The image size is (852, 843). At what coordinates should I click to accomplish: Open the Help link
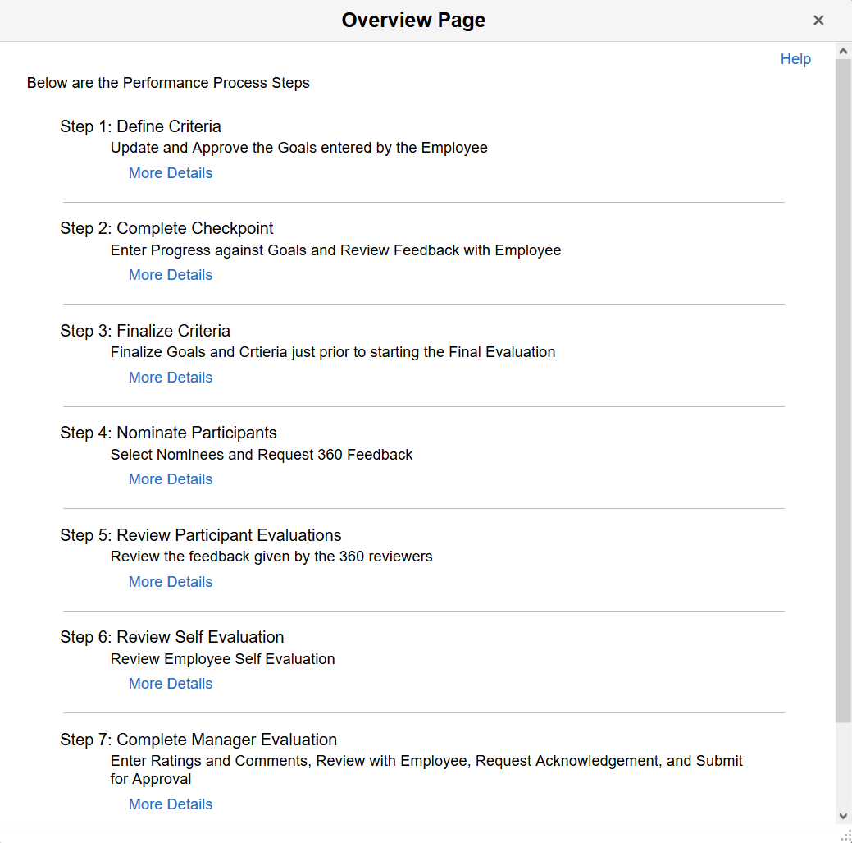(x=795, y=58)
